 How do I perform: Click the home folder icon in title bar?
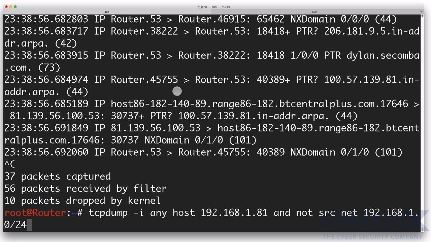tap(198, 7)
